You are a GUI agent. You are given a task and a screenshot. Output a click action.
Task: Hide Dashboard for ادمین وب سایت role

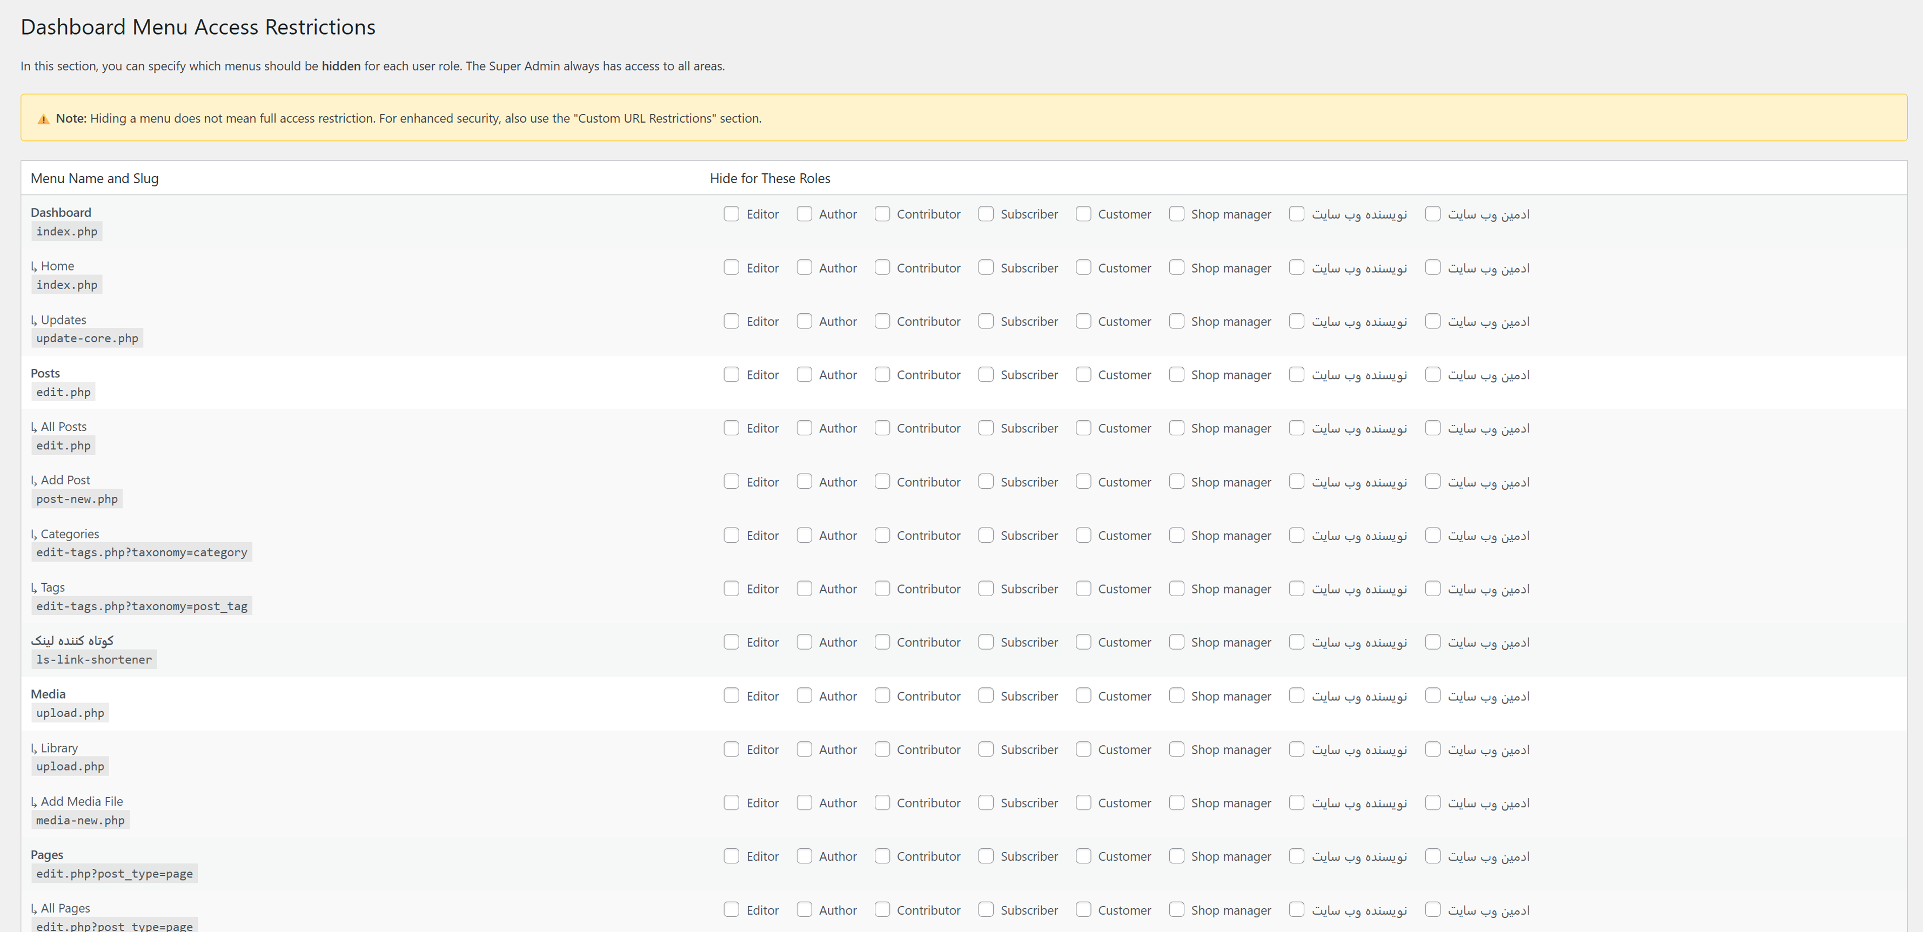pos(1432,213)
